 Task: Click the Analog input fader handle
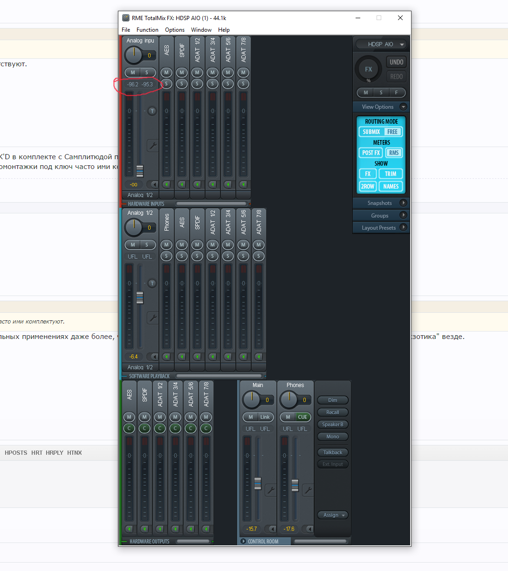140,171
